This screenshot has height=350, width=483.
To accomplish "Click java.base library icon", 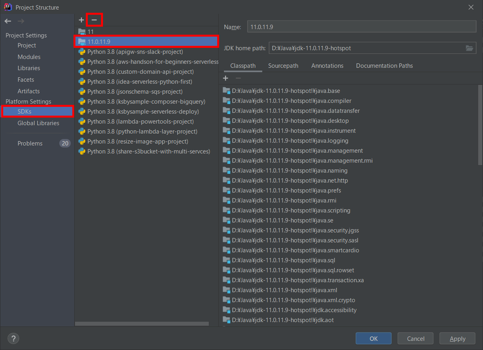I will pyautogui.click(x=226, y=91).
